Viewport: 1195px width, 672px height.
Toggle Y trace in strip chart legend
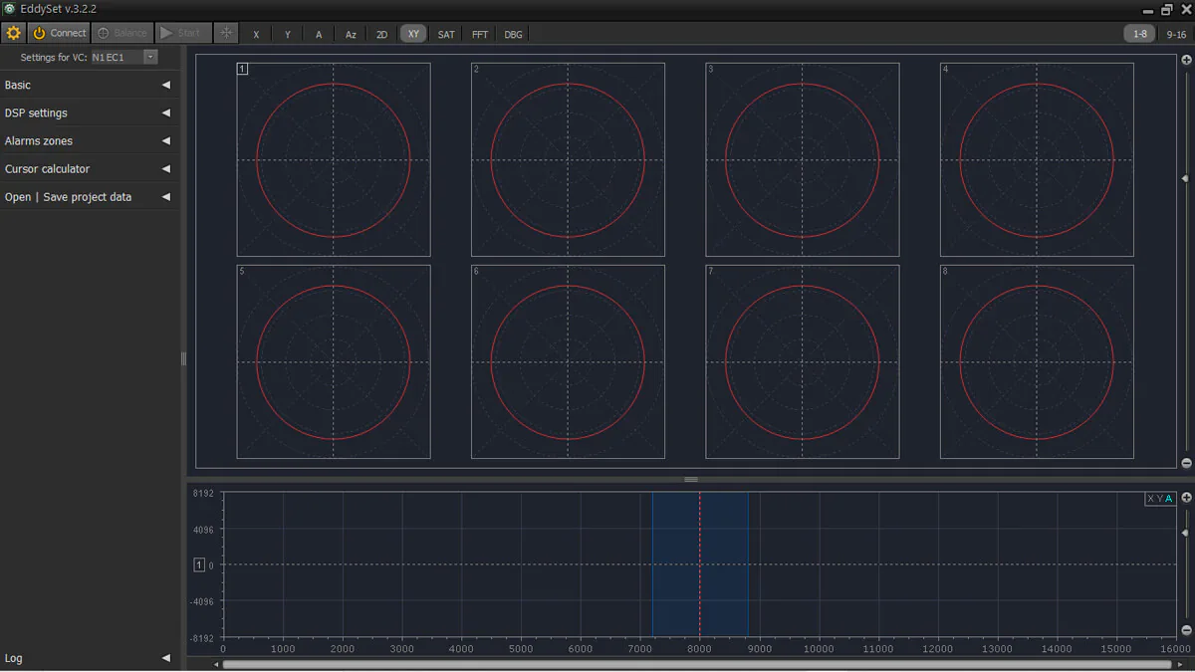tap(1159, 499)
